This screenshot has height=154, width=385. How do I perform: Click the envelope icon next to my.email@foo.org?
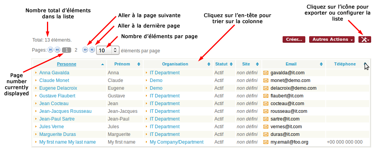(x=266, y=142)
